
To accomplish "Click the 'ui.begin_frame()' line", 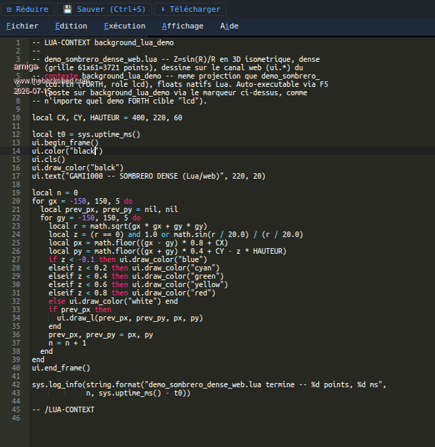I will [65, 143].
